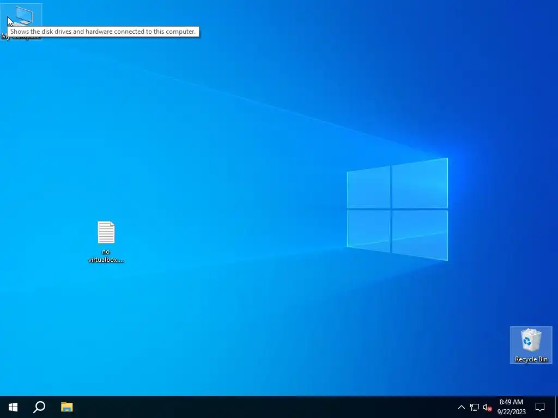The width and height of the screenshot is (558, 418).
Task: Select the Recycle Bin desktop icon
Action: pyautogui.click(x=531, y=345)
